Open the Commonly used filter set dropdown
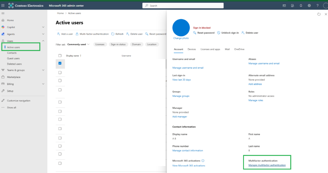328x173 pixels. (x=78, y=44)
